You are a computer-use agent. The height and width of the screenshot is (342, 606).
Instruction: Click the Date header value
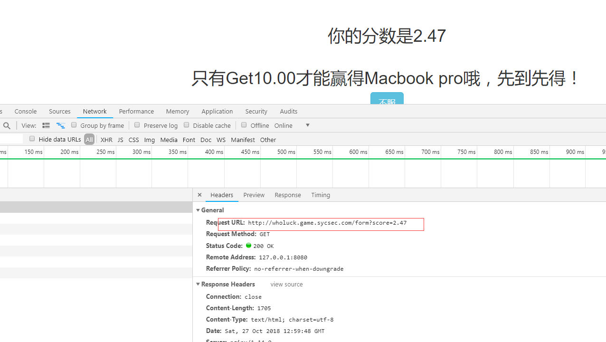pos(275,331)
